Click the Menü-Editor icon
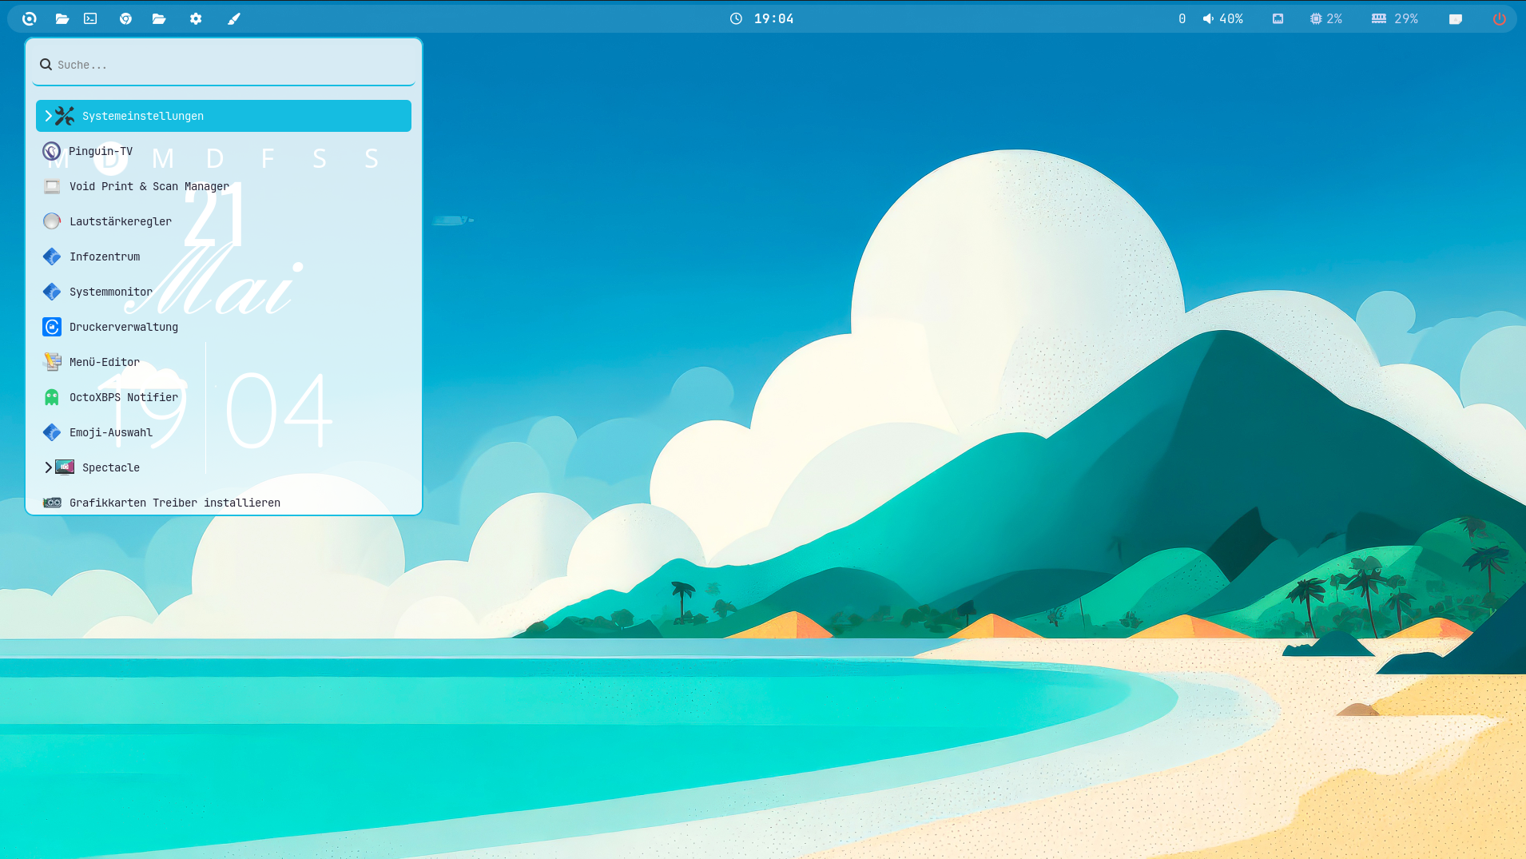Image resolution: width=1526 pixels, height=859 pixels. point(52,362)
